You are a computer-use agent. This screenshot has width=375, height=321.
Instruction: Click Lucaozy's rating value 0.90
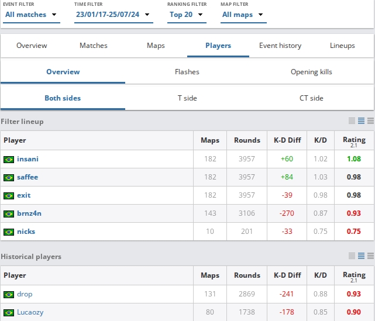(354, 312)
